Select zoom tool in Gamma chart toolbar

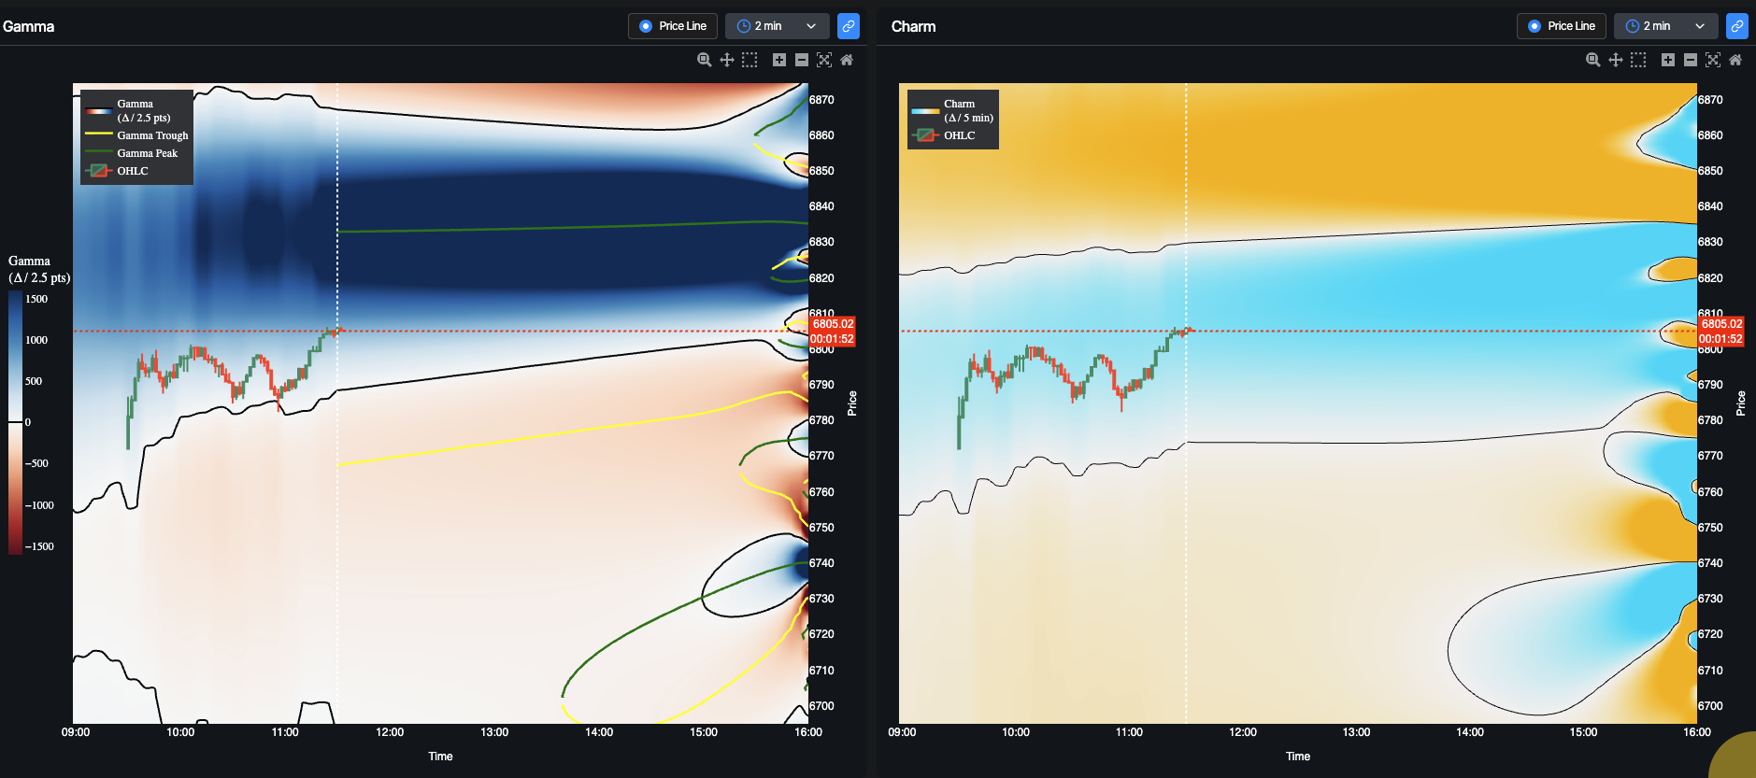pyautogui.click(x=705, y=60)
